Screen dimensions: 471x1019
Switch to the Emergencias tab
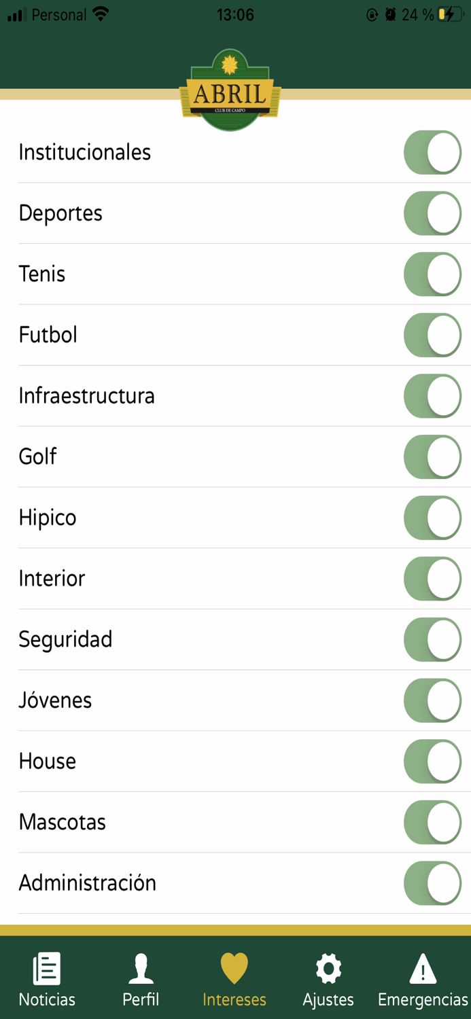click(422, 978)
